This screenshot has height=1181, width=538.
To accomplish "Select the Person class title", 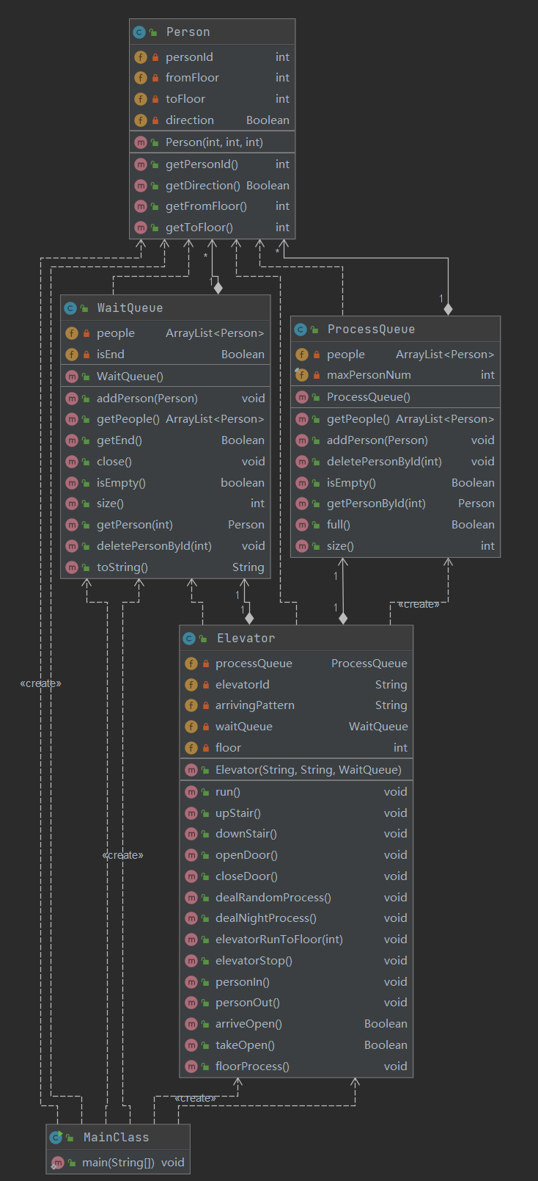I will pyautogui.click(x=188, y=32).
